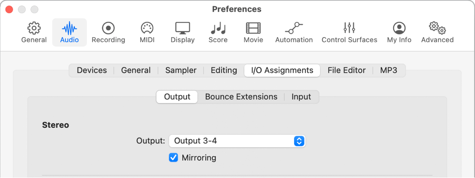The height and width of the screenshot is (178, 475).
Task: Select the File Editor tab
Action: tap(346, 70)
